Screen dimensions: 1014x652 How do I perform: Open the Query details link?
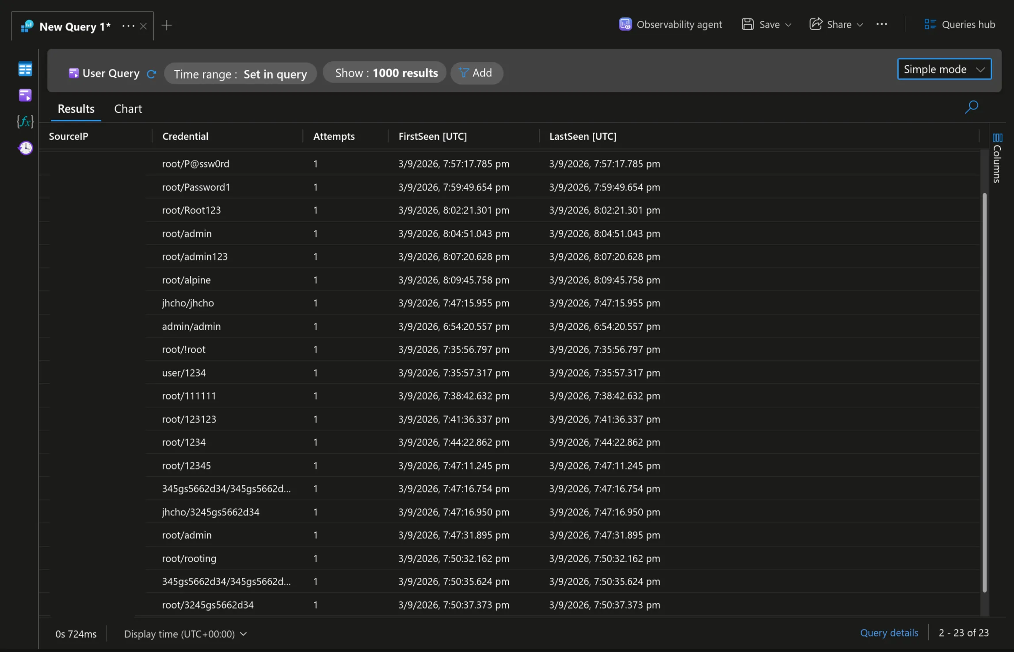(889, 633)
